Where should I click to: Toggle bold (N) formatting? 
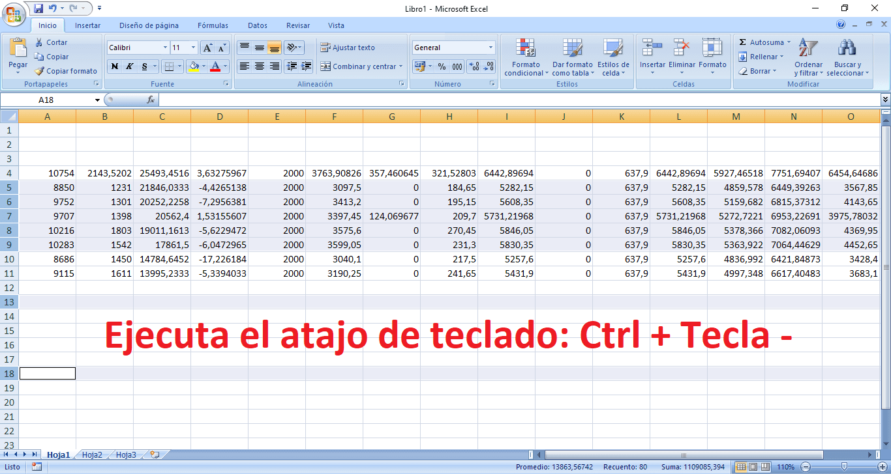pyautogui.click(x=115, y=66)
